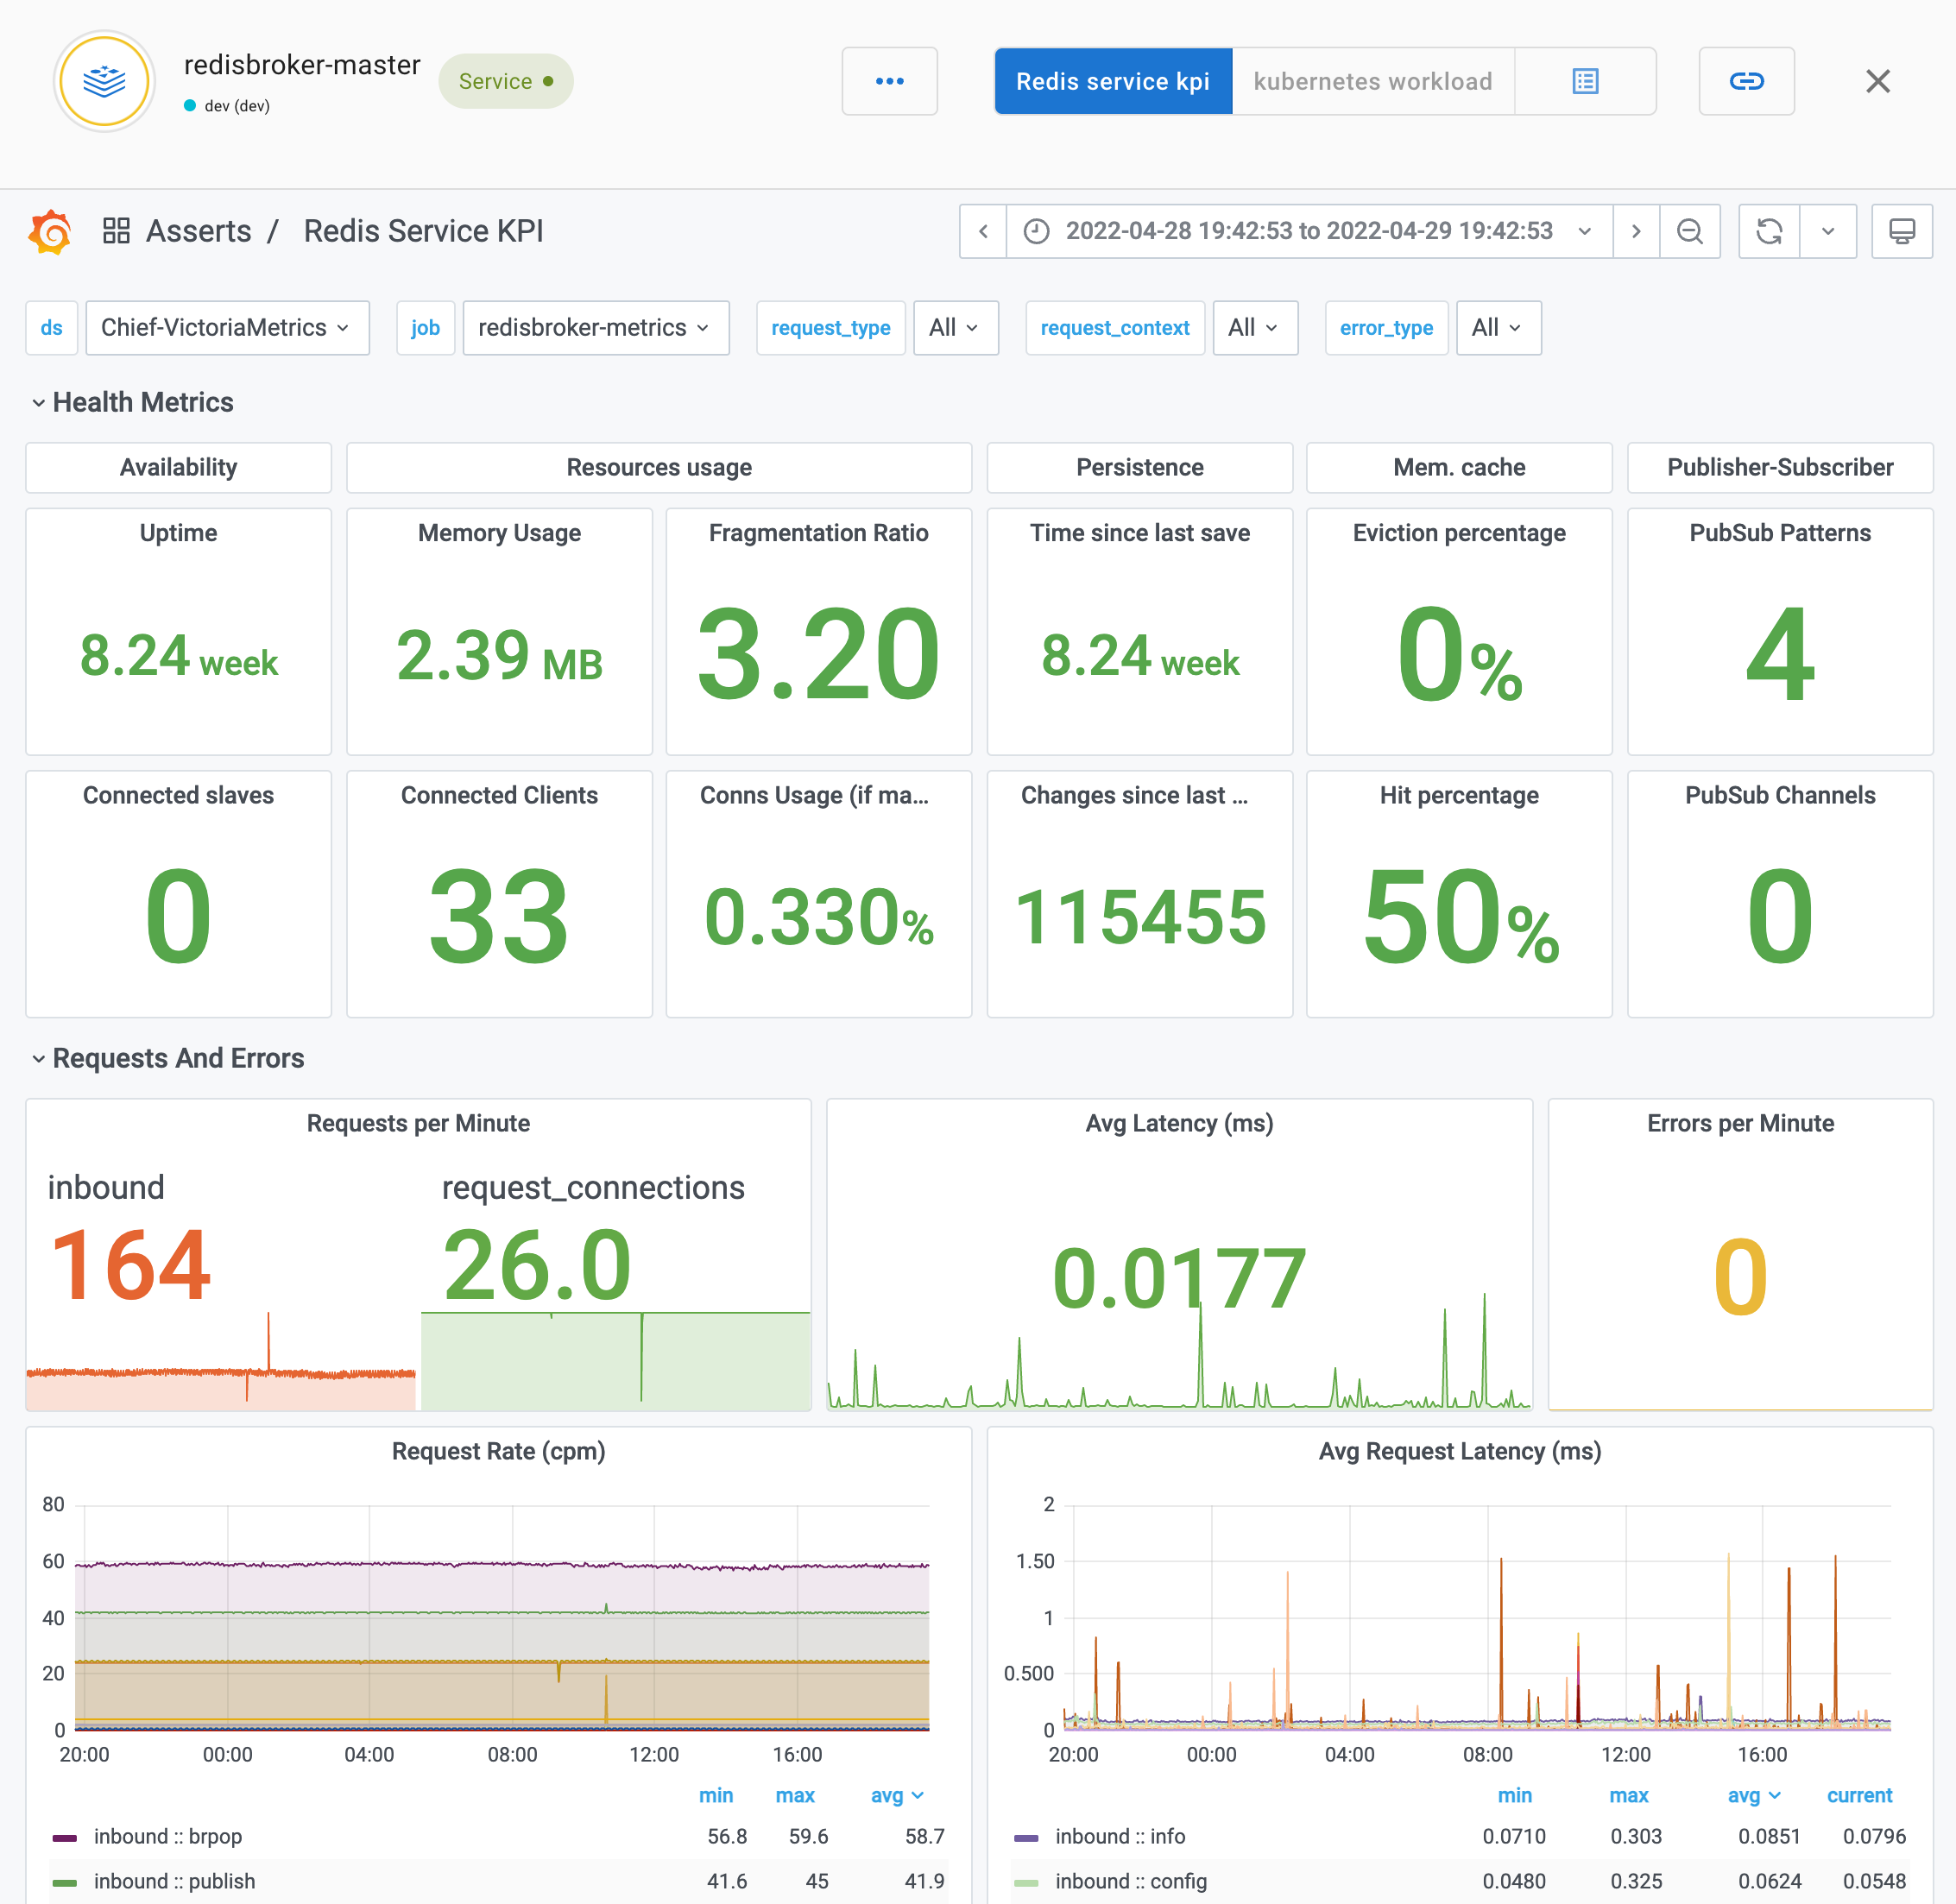Image resolution: width=1956 pixels, height=1904 pixels.
Task: Click the zoom out time range icon
Action: [x=1689, y=232]
